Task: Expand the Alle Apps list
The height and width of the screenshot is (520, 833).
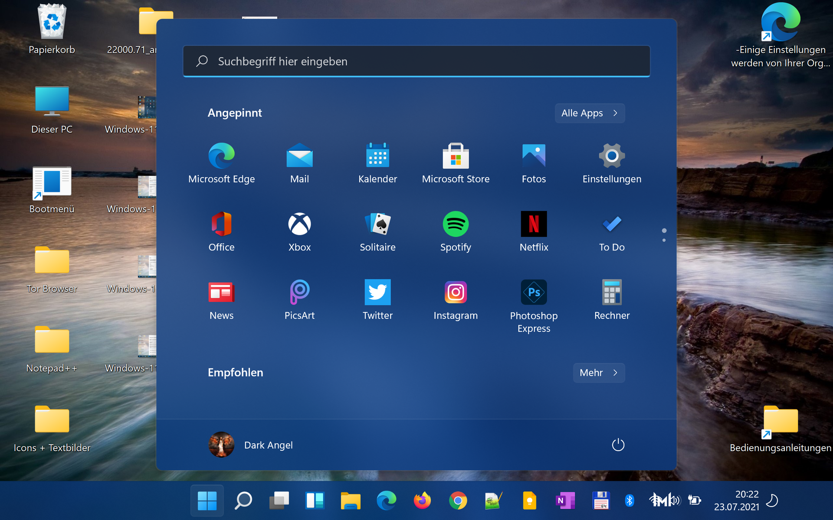Action: pos(590,113)
